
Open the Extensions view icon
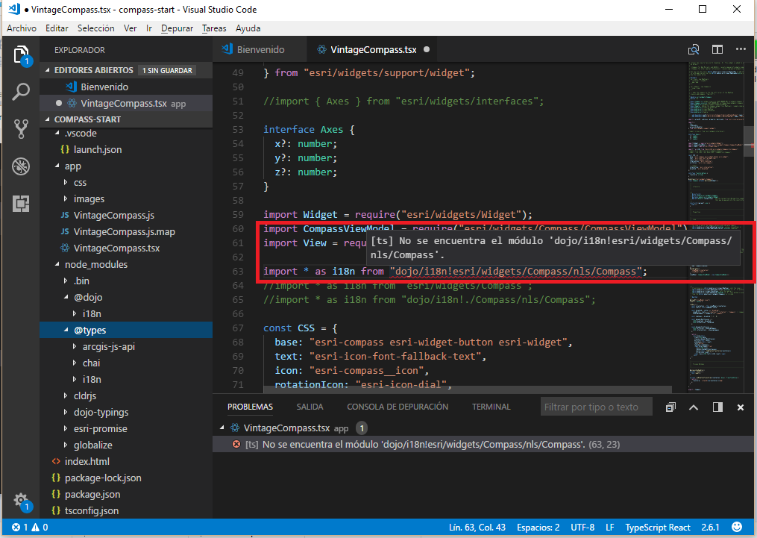click(21, 203)
